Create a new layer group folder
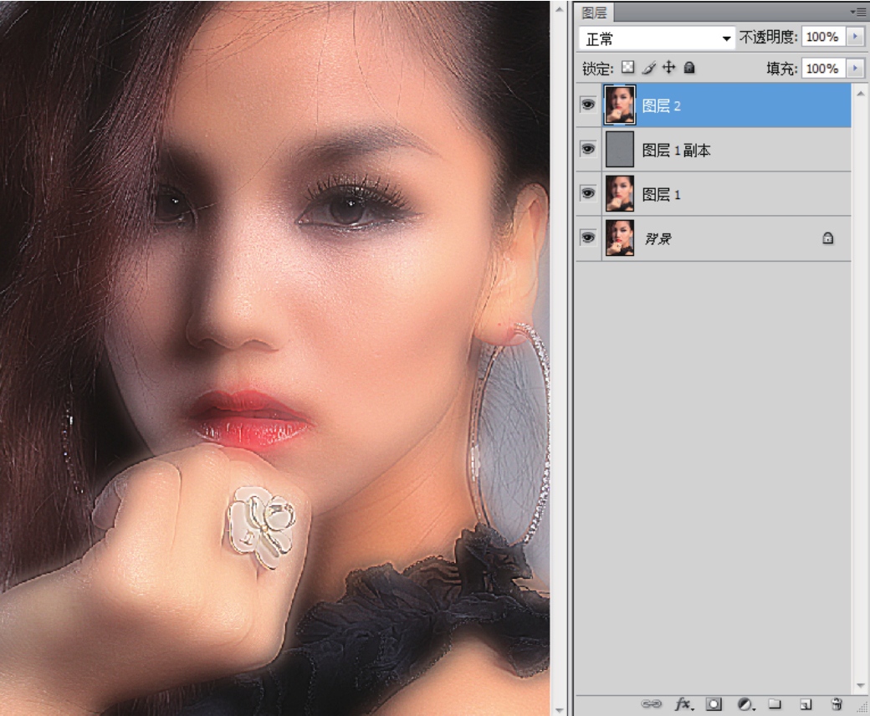 (775, 704)
